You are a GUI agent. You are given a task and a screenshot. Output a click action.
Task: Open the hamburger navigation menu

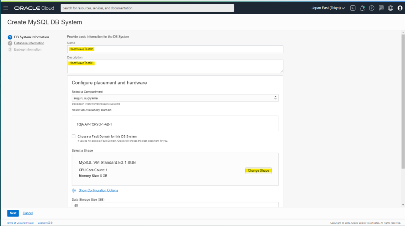tap(6, 8)
